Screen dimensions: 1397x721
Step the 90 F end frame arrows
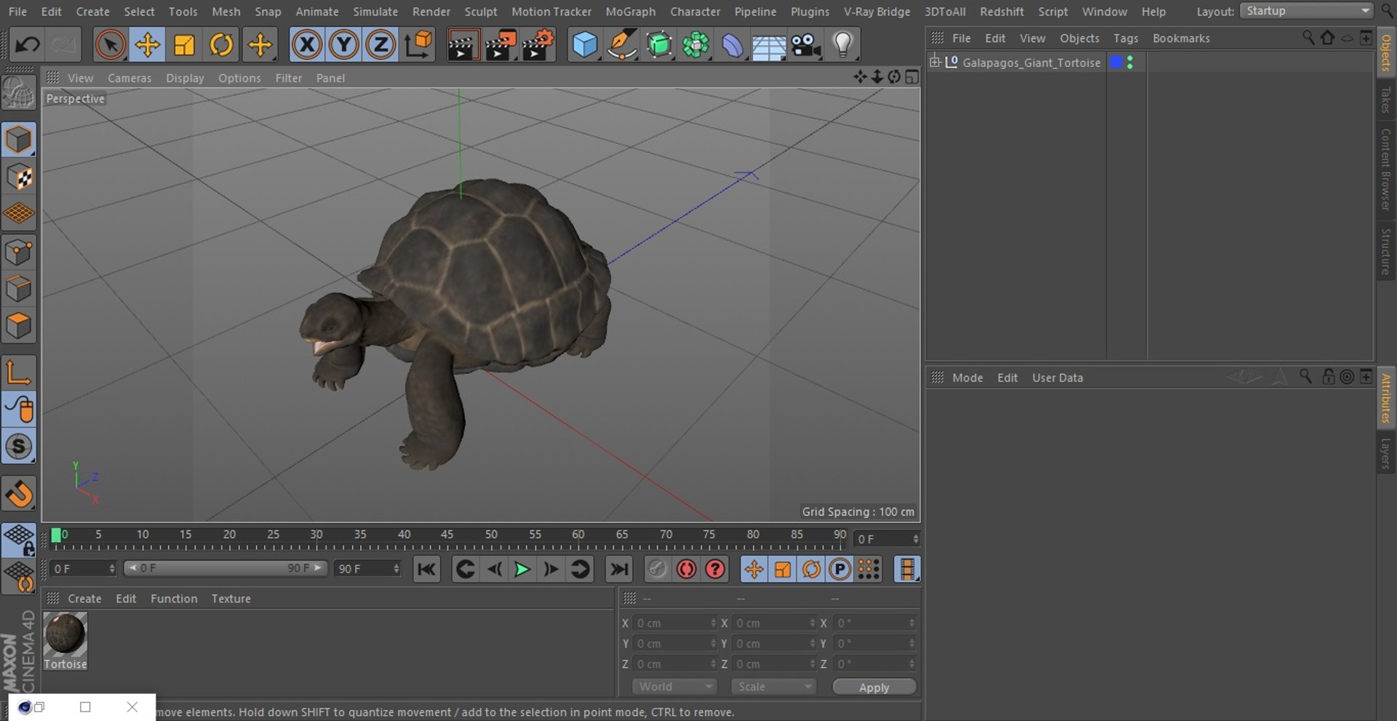397,569
